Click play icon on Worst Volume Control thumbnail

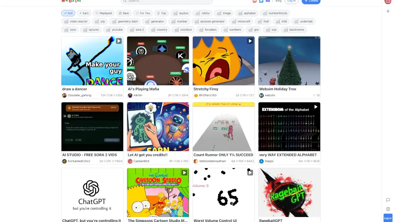click(250, 173)
